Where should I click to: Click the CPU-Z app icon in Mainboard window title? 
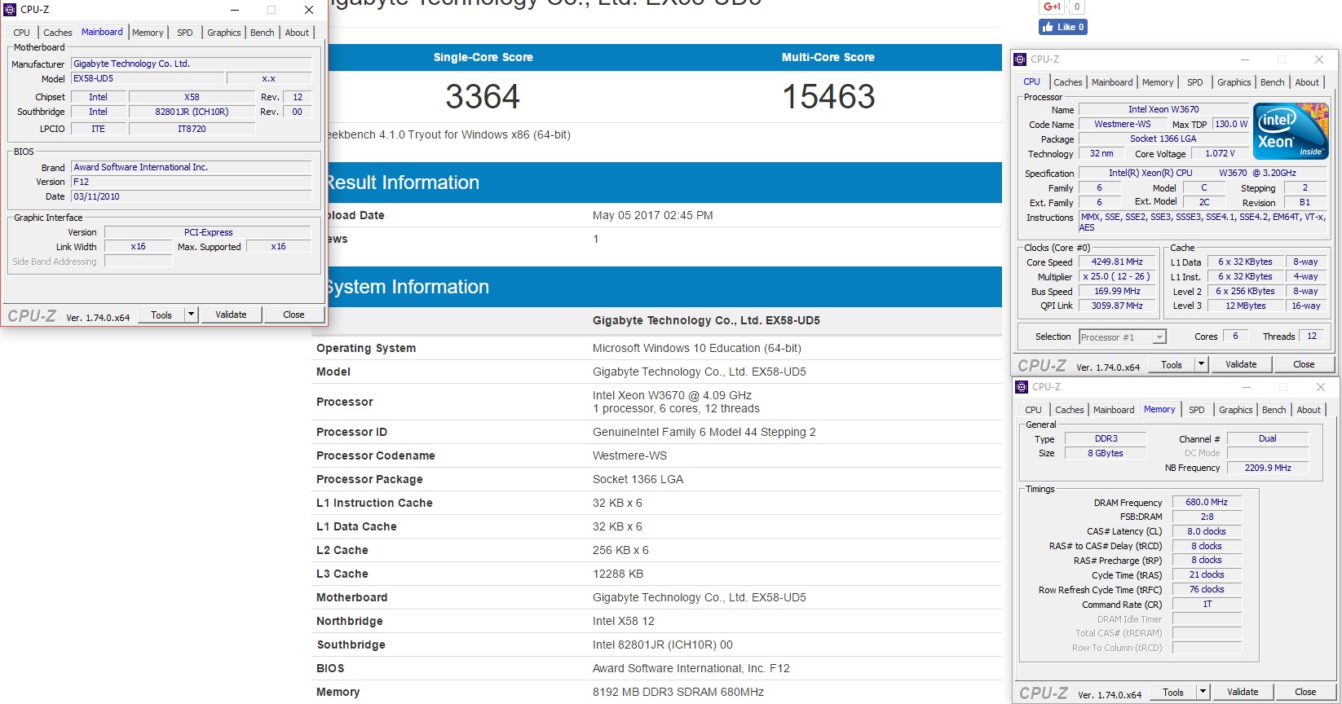[x=11, y=10]
